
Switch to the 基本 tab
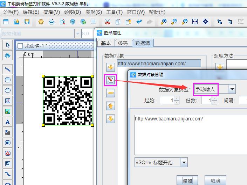pyautogui.click(x=106, y=43)
